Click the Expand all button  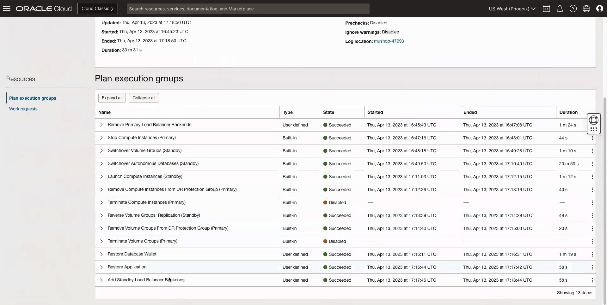tap(112, 98)
